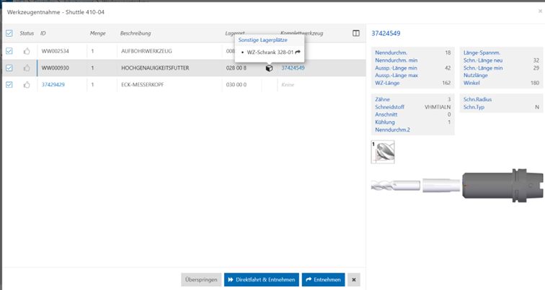The height and width of the screenshot is (290, 545).
Task: Toggle the checkbox for the ECK-MESSERKOPF row
Action: (x=9, y=84)
